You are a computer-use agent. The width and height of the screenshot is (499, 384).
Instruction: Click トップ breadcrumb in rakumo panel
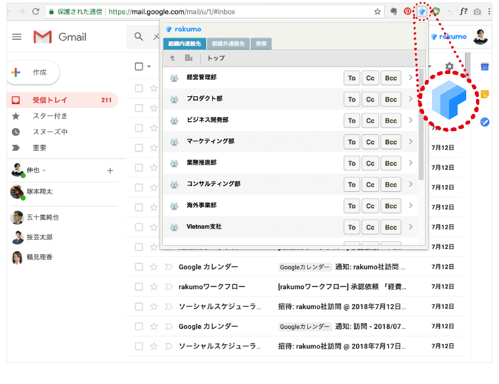216,58
